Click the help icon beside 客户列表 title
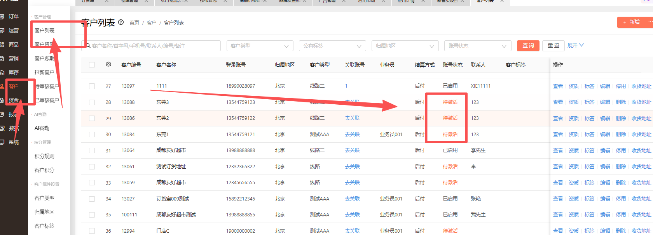The width and height of the screenshot is (653, 235). tap(121, 22)
